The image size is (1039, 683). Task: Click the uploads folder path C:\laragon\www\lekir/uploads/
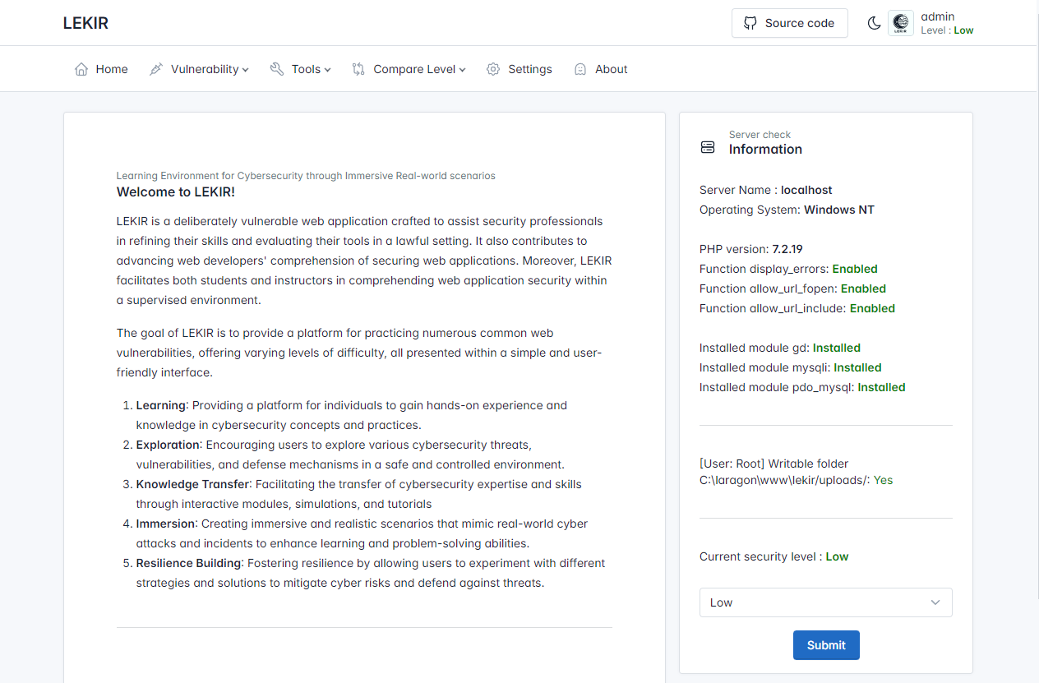coord(784,480)
